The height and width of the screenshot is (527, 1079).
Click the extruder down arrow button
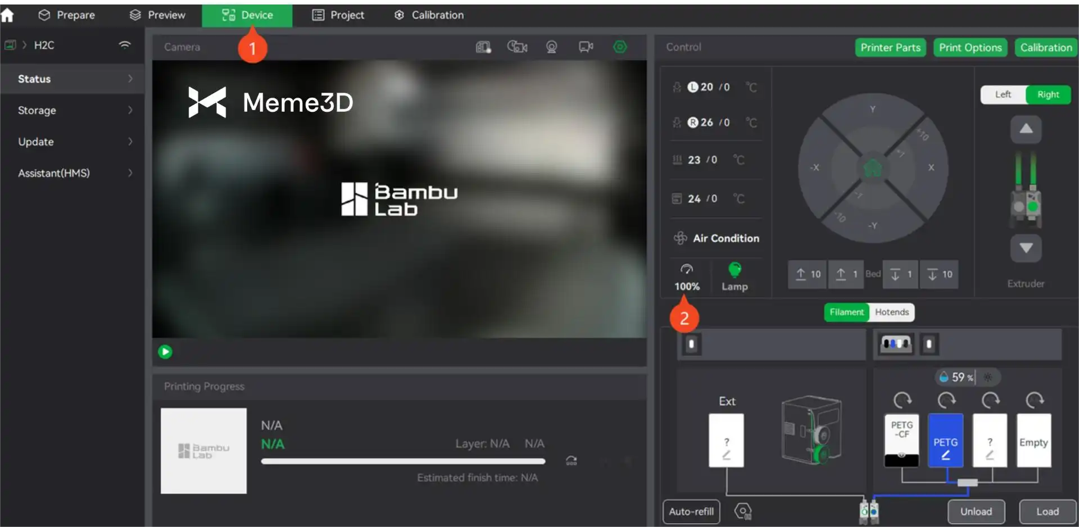1026,248
